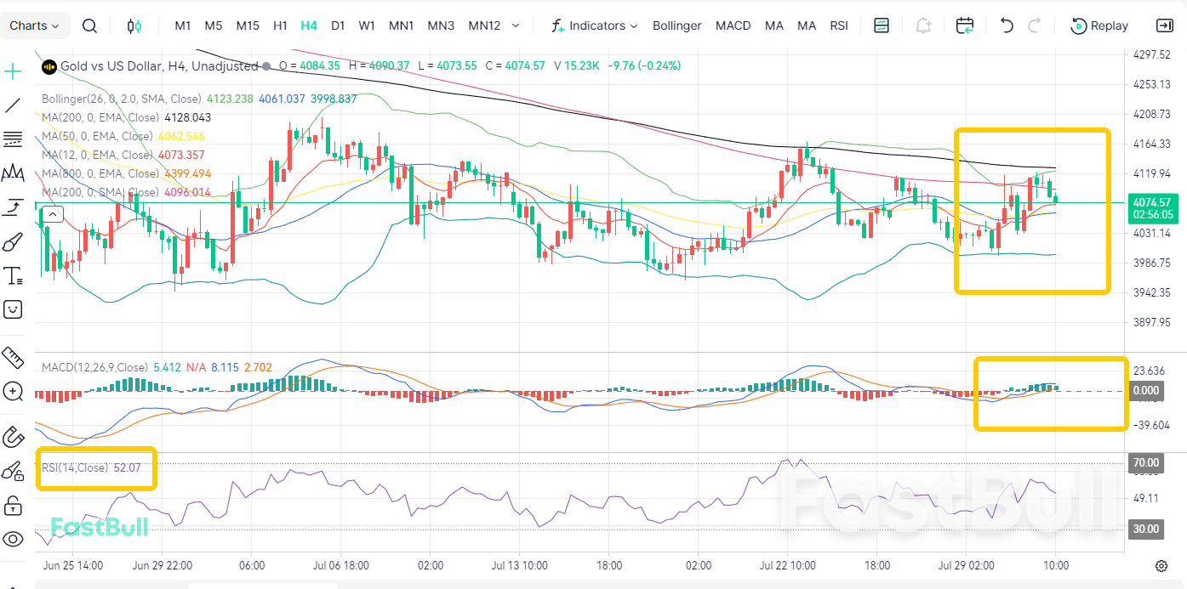Open the emoji sticker tool
Viewport: 1187px width, 589px height.
click(x=13, y=309)
